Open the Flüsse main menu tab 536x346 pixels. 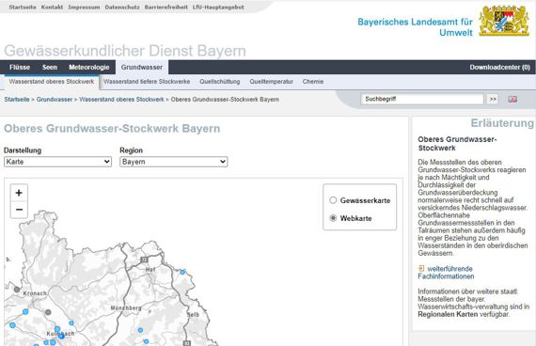click(20, 68)
